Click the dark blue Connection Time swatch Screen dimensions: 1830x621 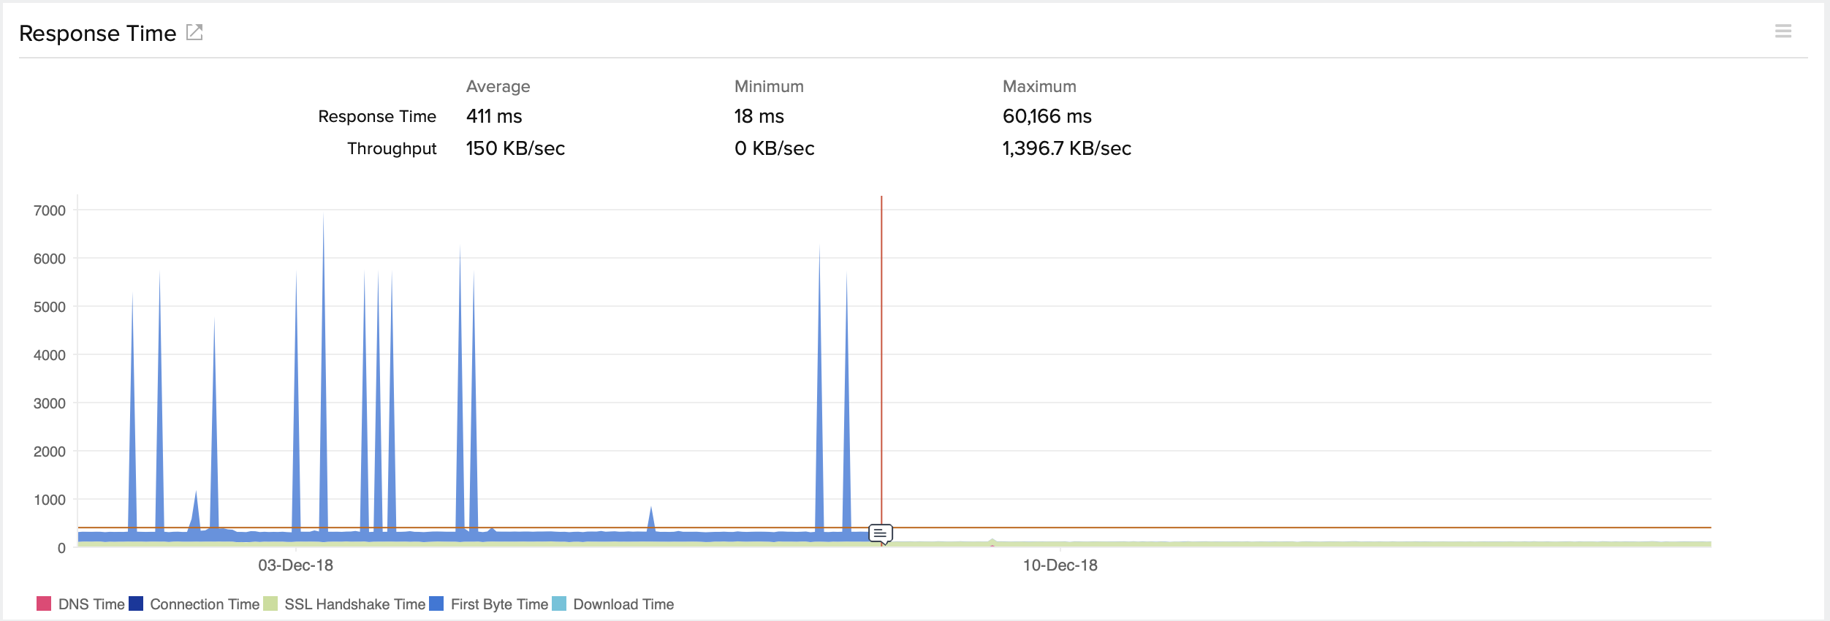click(x=136, y=604)
